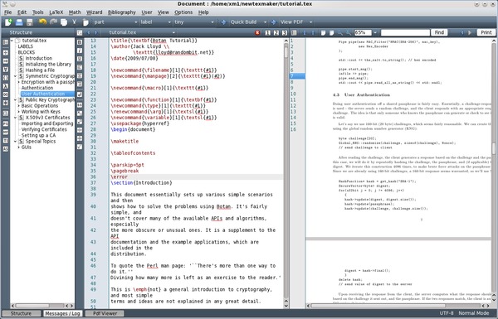Screen dimensions: 498x319
Task: Click the Open file icon
Action: pos(19,22)
